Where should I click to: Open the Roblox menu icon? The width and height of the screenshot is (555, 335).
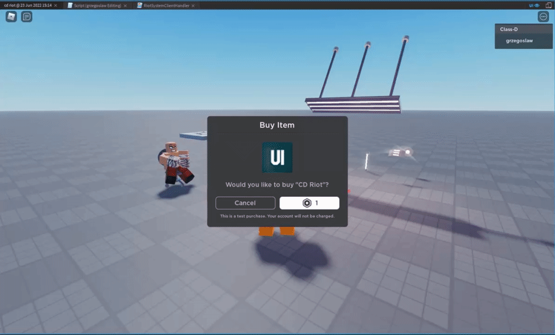(x=11, y=17)
